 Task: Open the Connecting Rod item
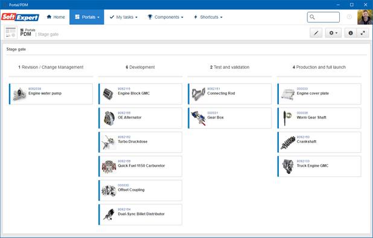click(x=221, y=93)
